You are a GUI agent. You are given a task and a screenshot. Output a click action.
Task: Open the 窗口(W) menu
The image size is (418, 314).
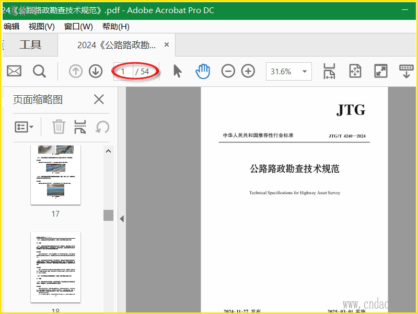(x=78, y=27)
